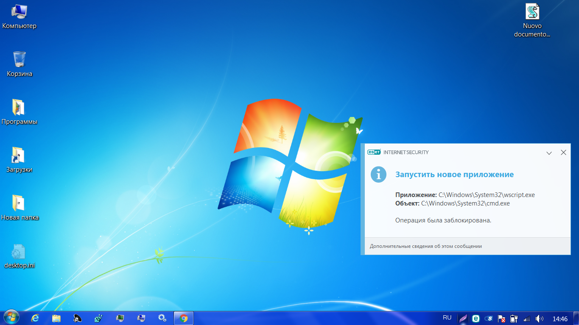Close the ESET notification popup

click(x=563, y=153)
